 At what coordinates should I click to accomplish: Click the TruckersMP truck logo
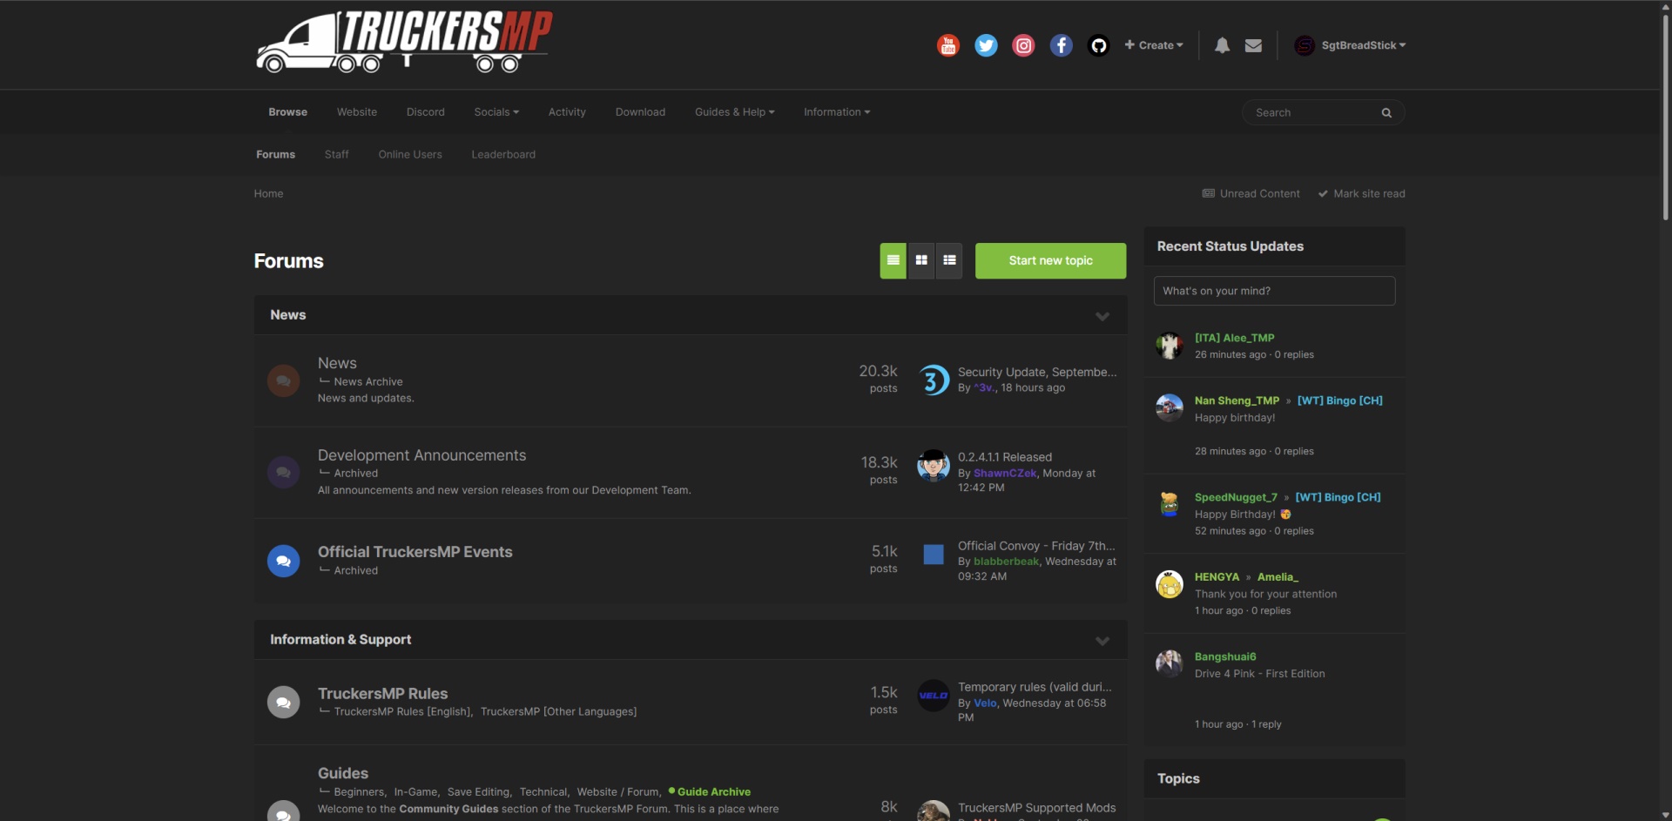pyautogui.click(x=401, y=41)
